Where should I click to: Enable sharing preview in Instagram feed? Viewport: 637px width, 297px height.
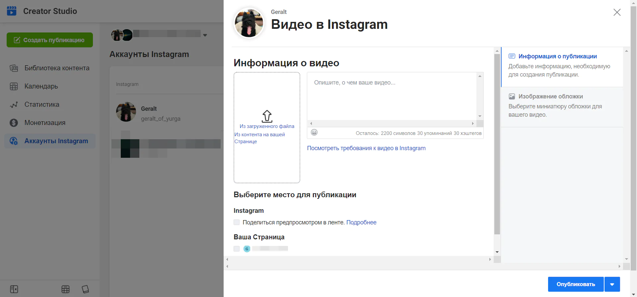[237, 222]
